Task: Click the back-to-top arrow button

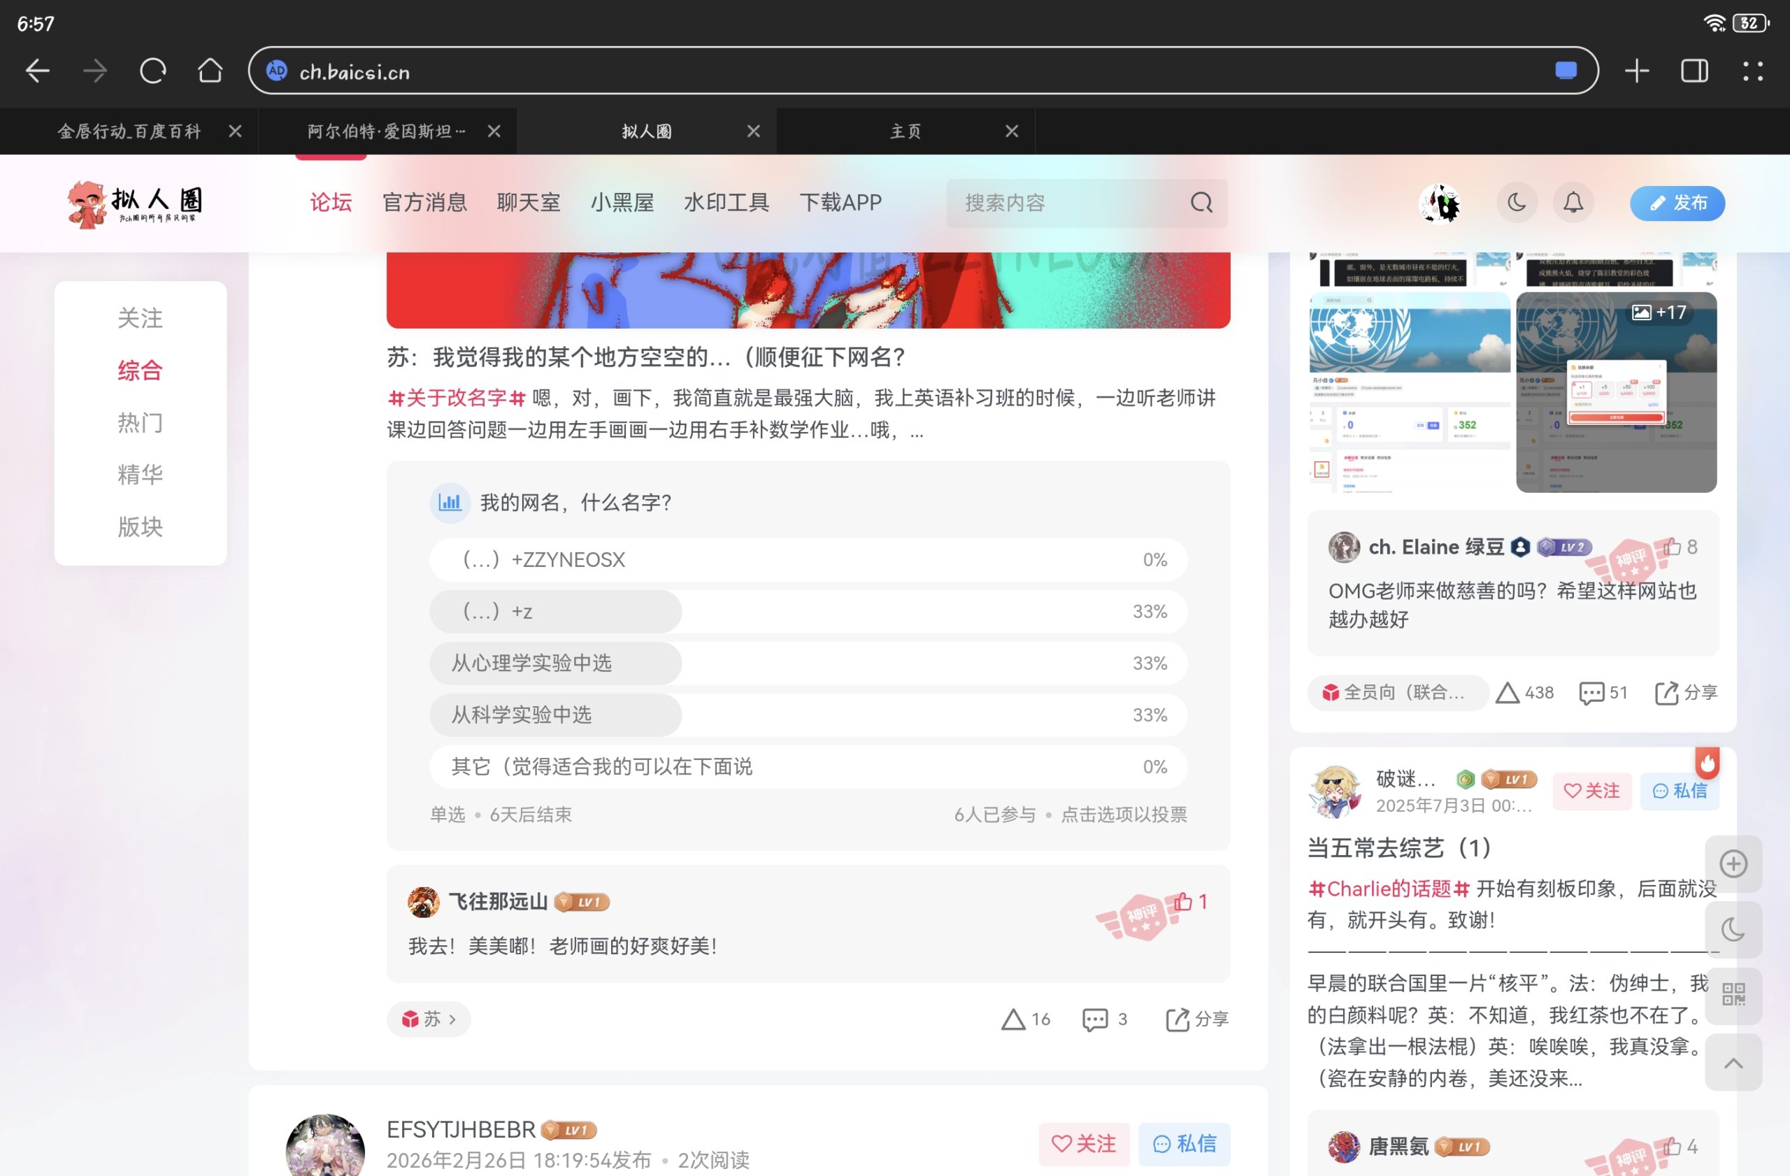Action: pyautogui.click(x=1733, y=1063)
